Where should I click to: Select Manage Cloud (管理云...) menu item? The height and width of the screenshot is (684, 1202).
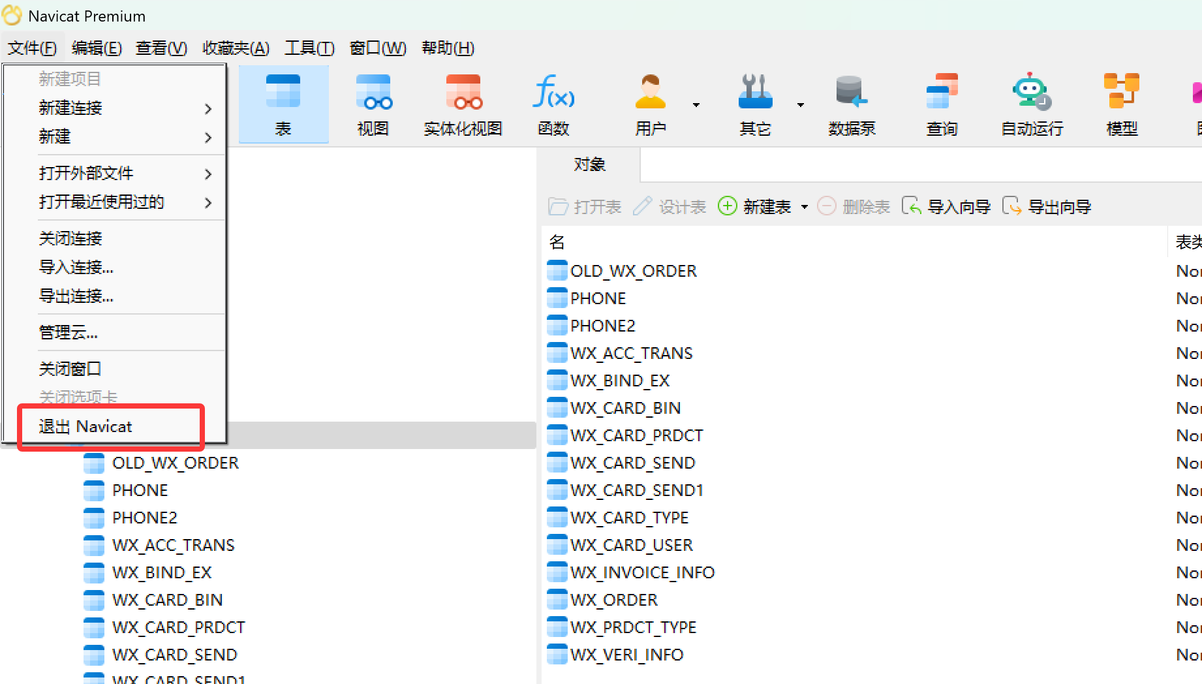click(x=115, y=332)
